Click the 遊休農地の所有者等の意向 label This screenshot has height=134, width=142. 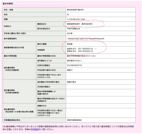(48, 82)
